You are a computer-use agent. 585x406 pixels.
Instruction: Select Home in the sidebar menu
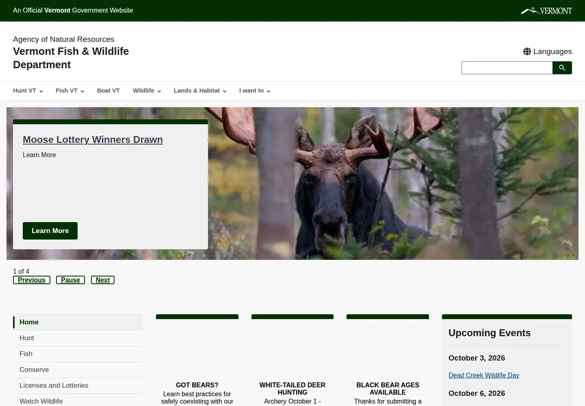click(78, 322)
